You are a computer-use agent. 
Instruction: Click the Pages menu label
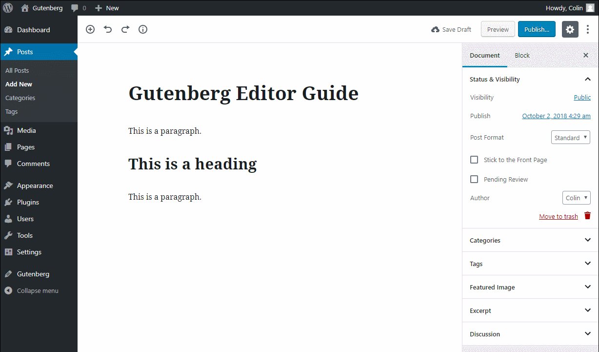tap(26, 147)
